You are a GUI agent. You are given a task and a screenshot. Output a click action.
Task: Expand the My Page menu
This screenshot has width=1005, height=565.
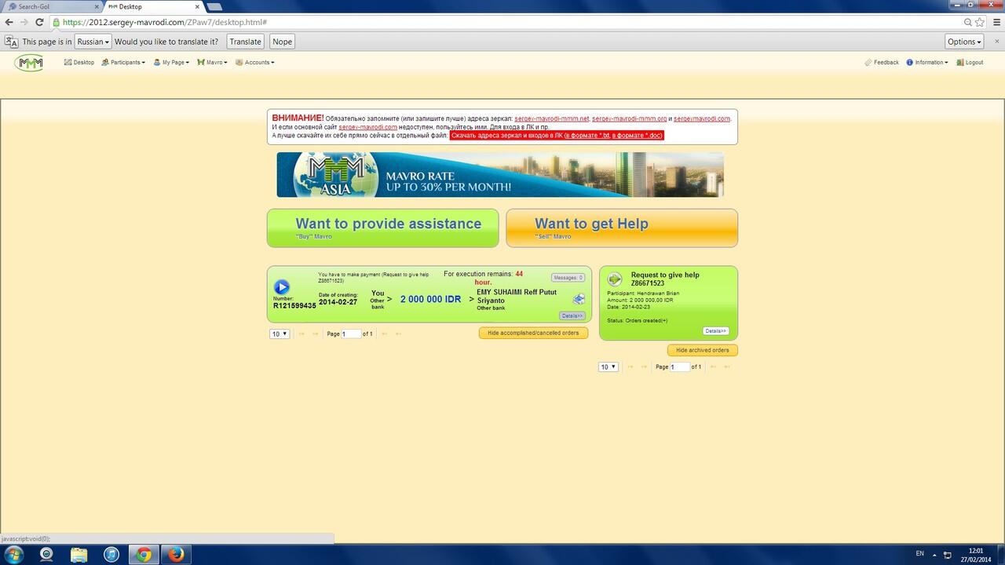pos(171,62)
